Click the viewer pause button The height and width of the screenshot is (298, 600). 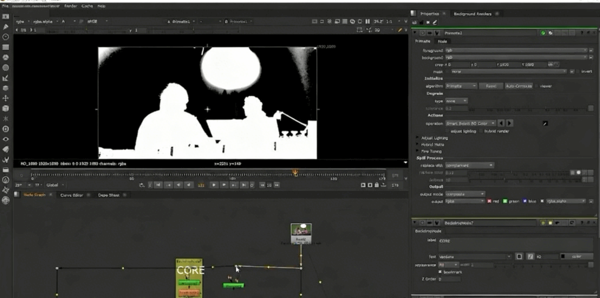coord(367,21)
